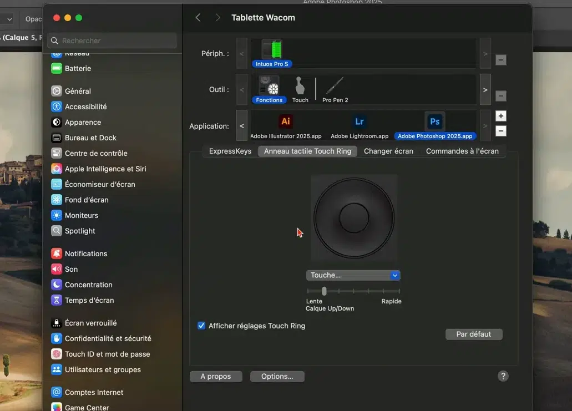Open the Touche... function dropdown
Image resolution: width=572 pixels, height=411 pixels.
(353, 275)
